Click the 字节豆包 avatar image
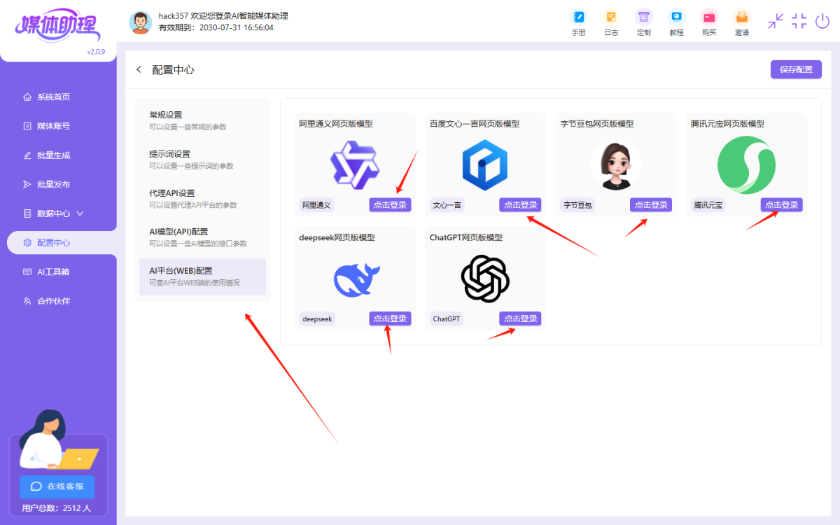The height and width of the screenshot is (525, 840). tap(616, 166)
